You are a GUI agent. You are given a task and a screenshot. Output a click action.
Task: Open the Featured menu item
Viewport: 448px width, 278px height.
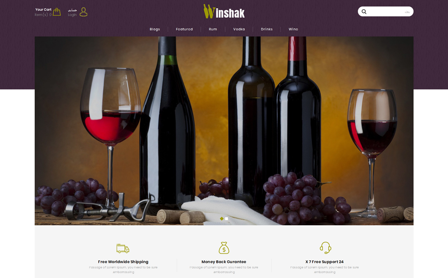click(x=184, y=29)
